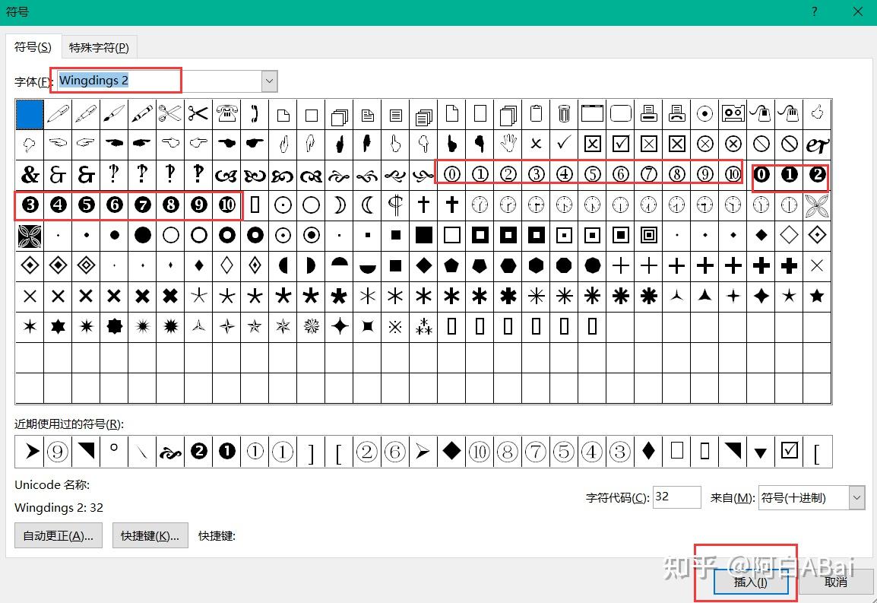Screen dimensions: 877x603
Task: Select the cassette tape symbol
Action: point(733,114)
